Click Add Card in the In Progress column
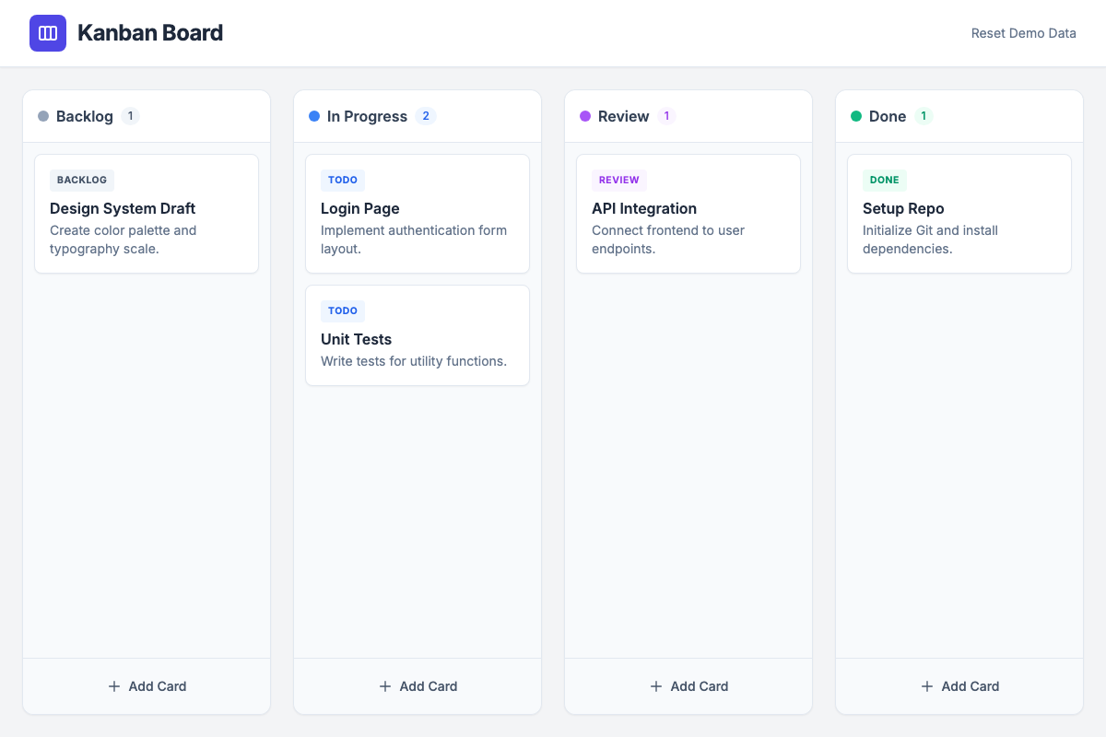Viewport: 1106px width, 737px height. coord(418,686)
